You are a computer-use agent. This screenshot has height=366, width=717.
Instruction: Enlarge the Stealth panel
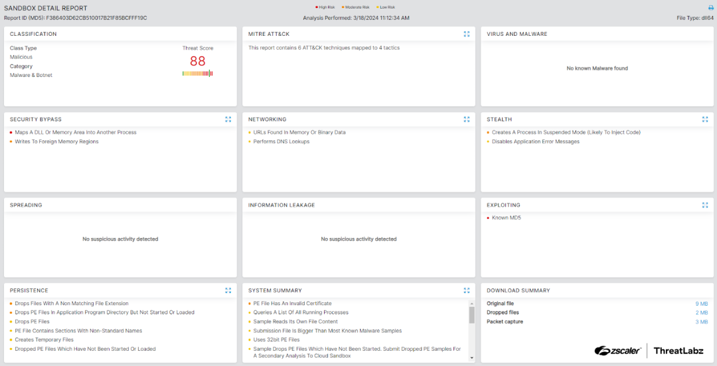tap(705, 119)
